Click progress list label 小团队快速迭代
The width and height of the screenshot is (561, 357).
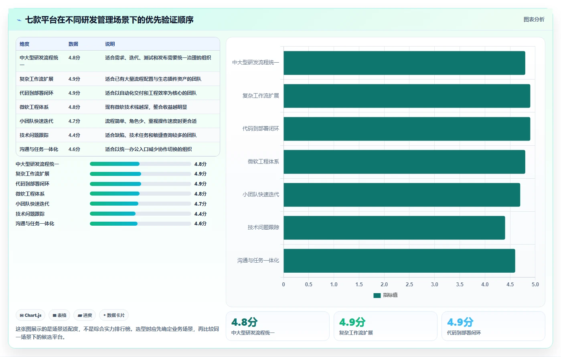[32, 204]
